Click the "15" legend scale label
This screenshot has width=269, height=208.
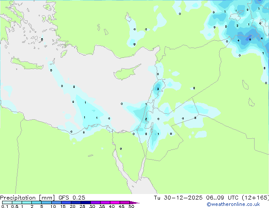coord(63,206)
